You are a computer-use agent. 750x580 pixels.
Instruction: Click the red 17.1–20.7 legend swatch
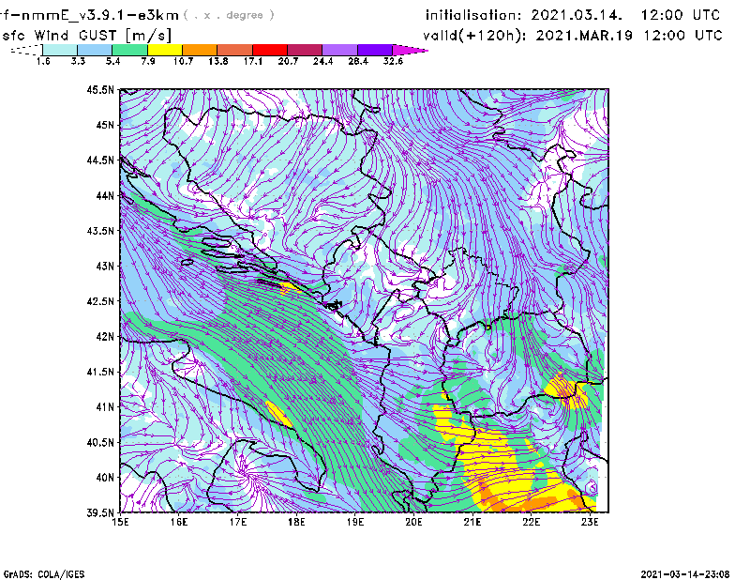(x=270, y=50)
